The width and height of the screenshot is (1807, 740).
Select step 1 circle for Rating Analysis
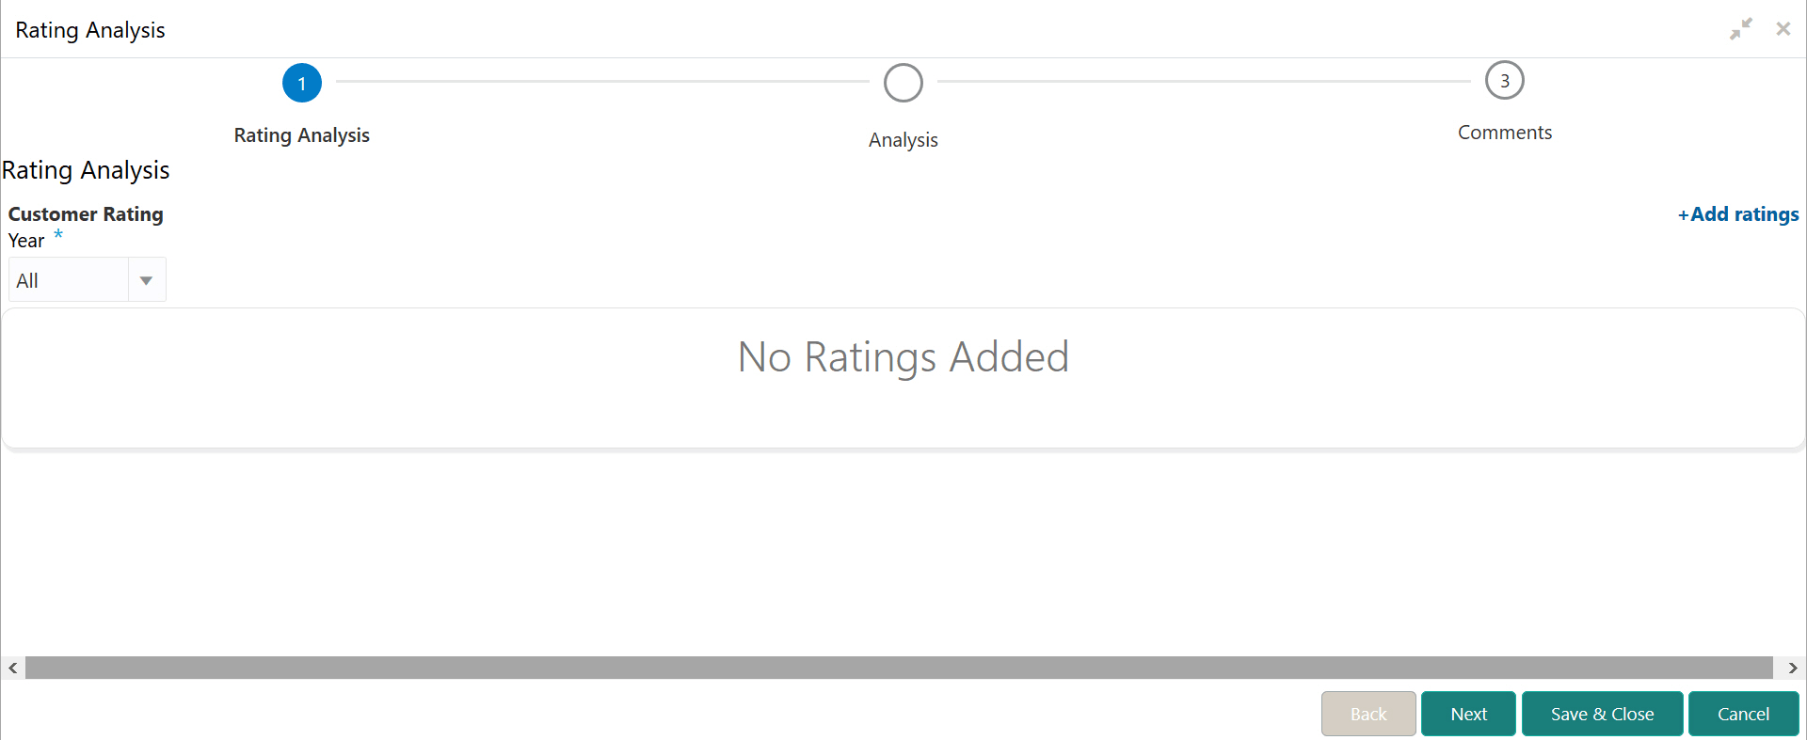click(302, 83)
